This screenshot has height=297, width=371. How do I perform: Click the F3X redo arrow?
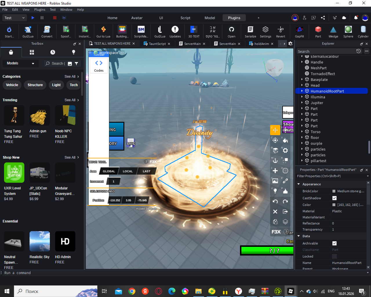[x=285, y=201]
